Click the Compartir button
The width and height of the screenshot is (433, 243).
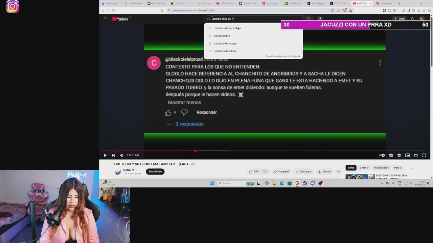pos(281,171)
